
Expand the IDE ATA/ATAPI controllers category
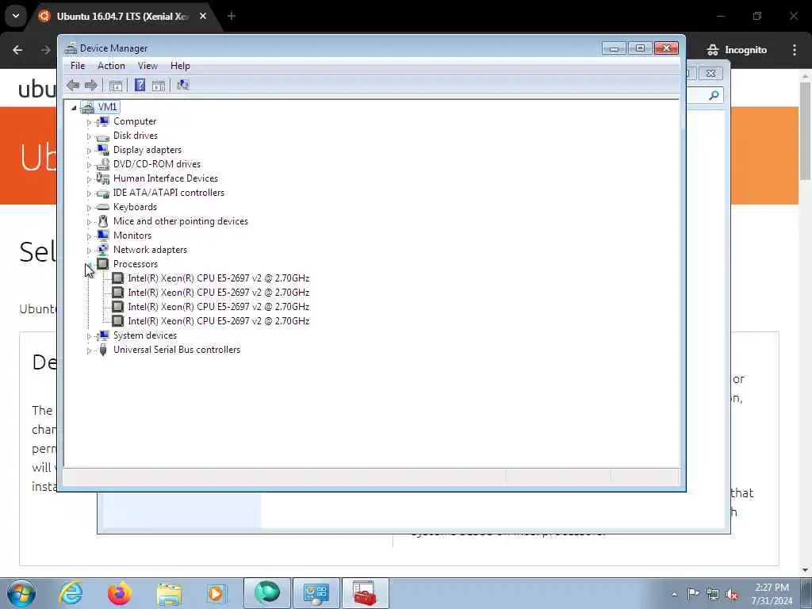[x=89, y=193]
